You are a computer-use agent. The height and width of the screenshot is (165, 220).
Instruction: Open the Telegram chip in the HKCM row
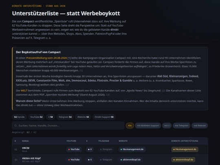tap(106, 149)
